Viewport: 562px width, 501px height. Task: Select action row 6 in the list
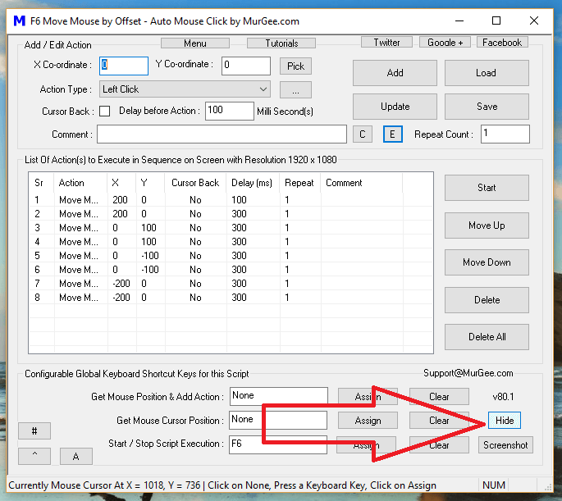(231, 270)
